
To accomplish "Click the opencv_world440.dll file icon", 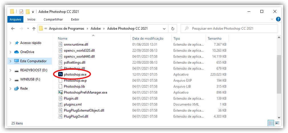I will (60, 56).
